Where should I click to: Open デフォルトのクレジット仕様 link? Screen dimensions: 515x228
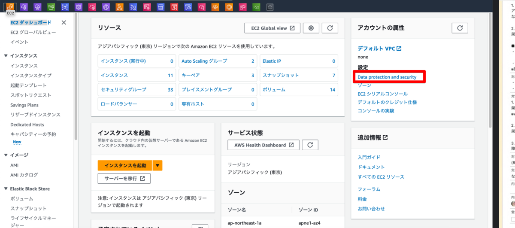(387, 102)
